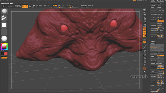Click Projection Master button
The width and height of the screenshot is (166, 93).
pos(4,6)
